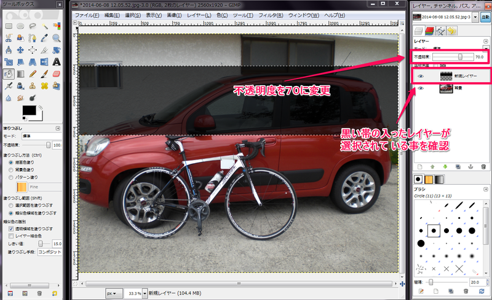Select the Smudge tool
The width and height of the screenshot is (492, 300).
point(20,98)
